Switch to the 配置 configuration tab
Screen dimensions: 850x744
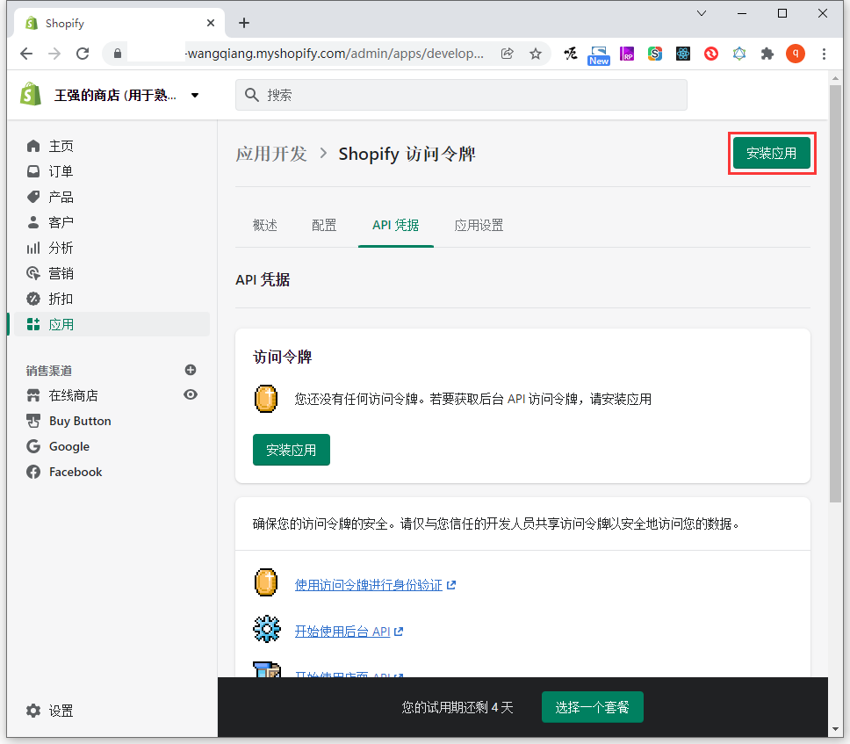click(x=324, y=225)
